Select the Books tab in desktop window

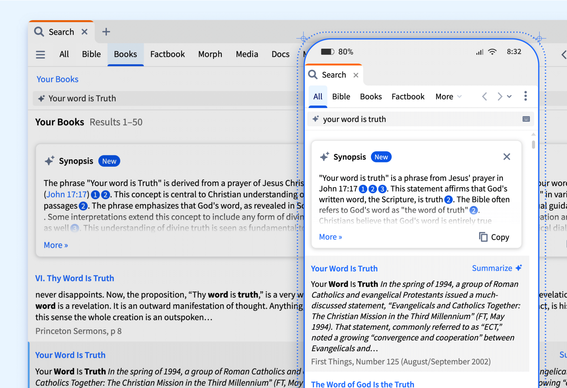(x=125, y=54)
